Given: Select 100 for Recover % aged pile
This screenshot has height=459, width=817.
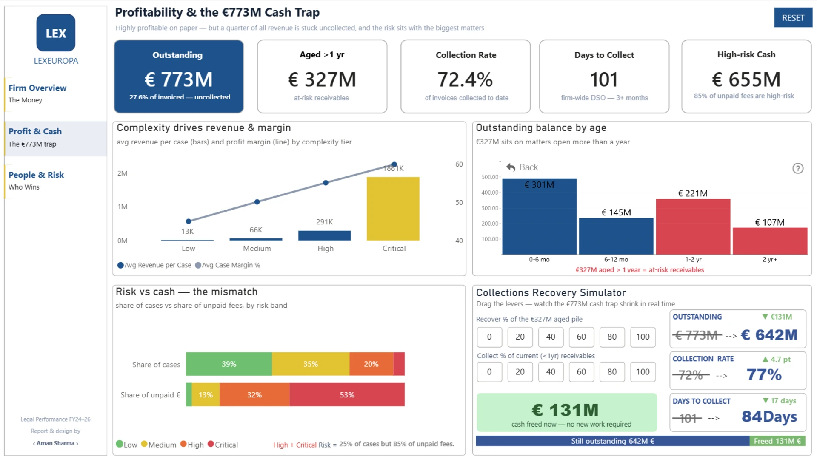Looking at the screenshot, I should coord(643,337).
